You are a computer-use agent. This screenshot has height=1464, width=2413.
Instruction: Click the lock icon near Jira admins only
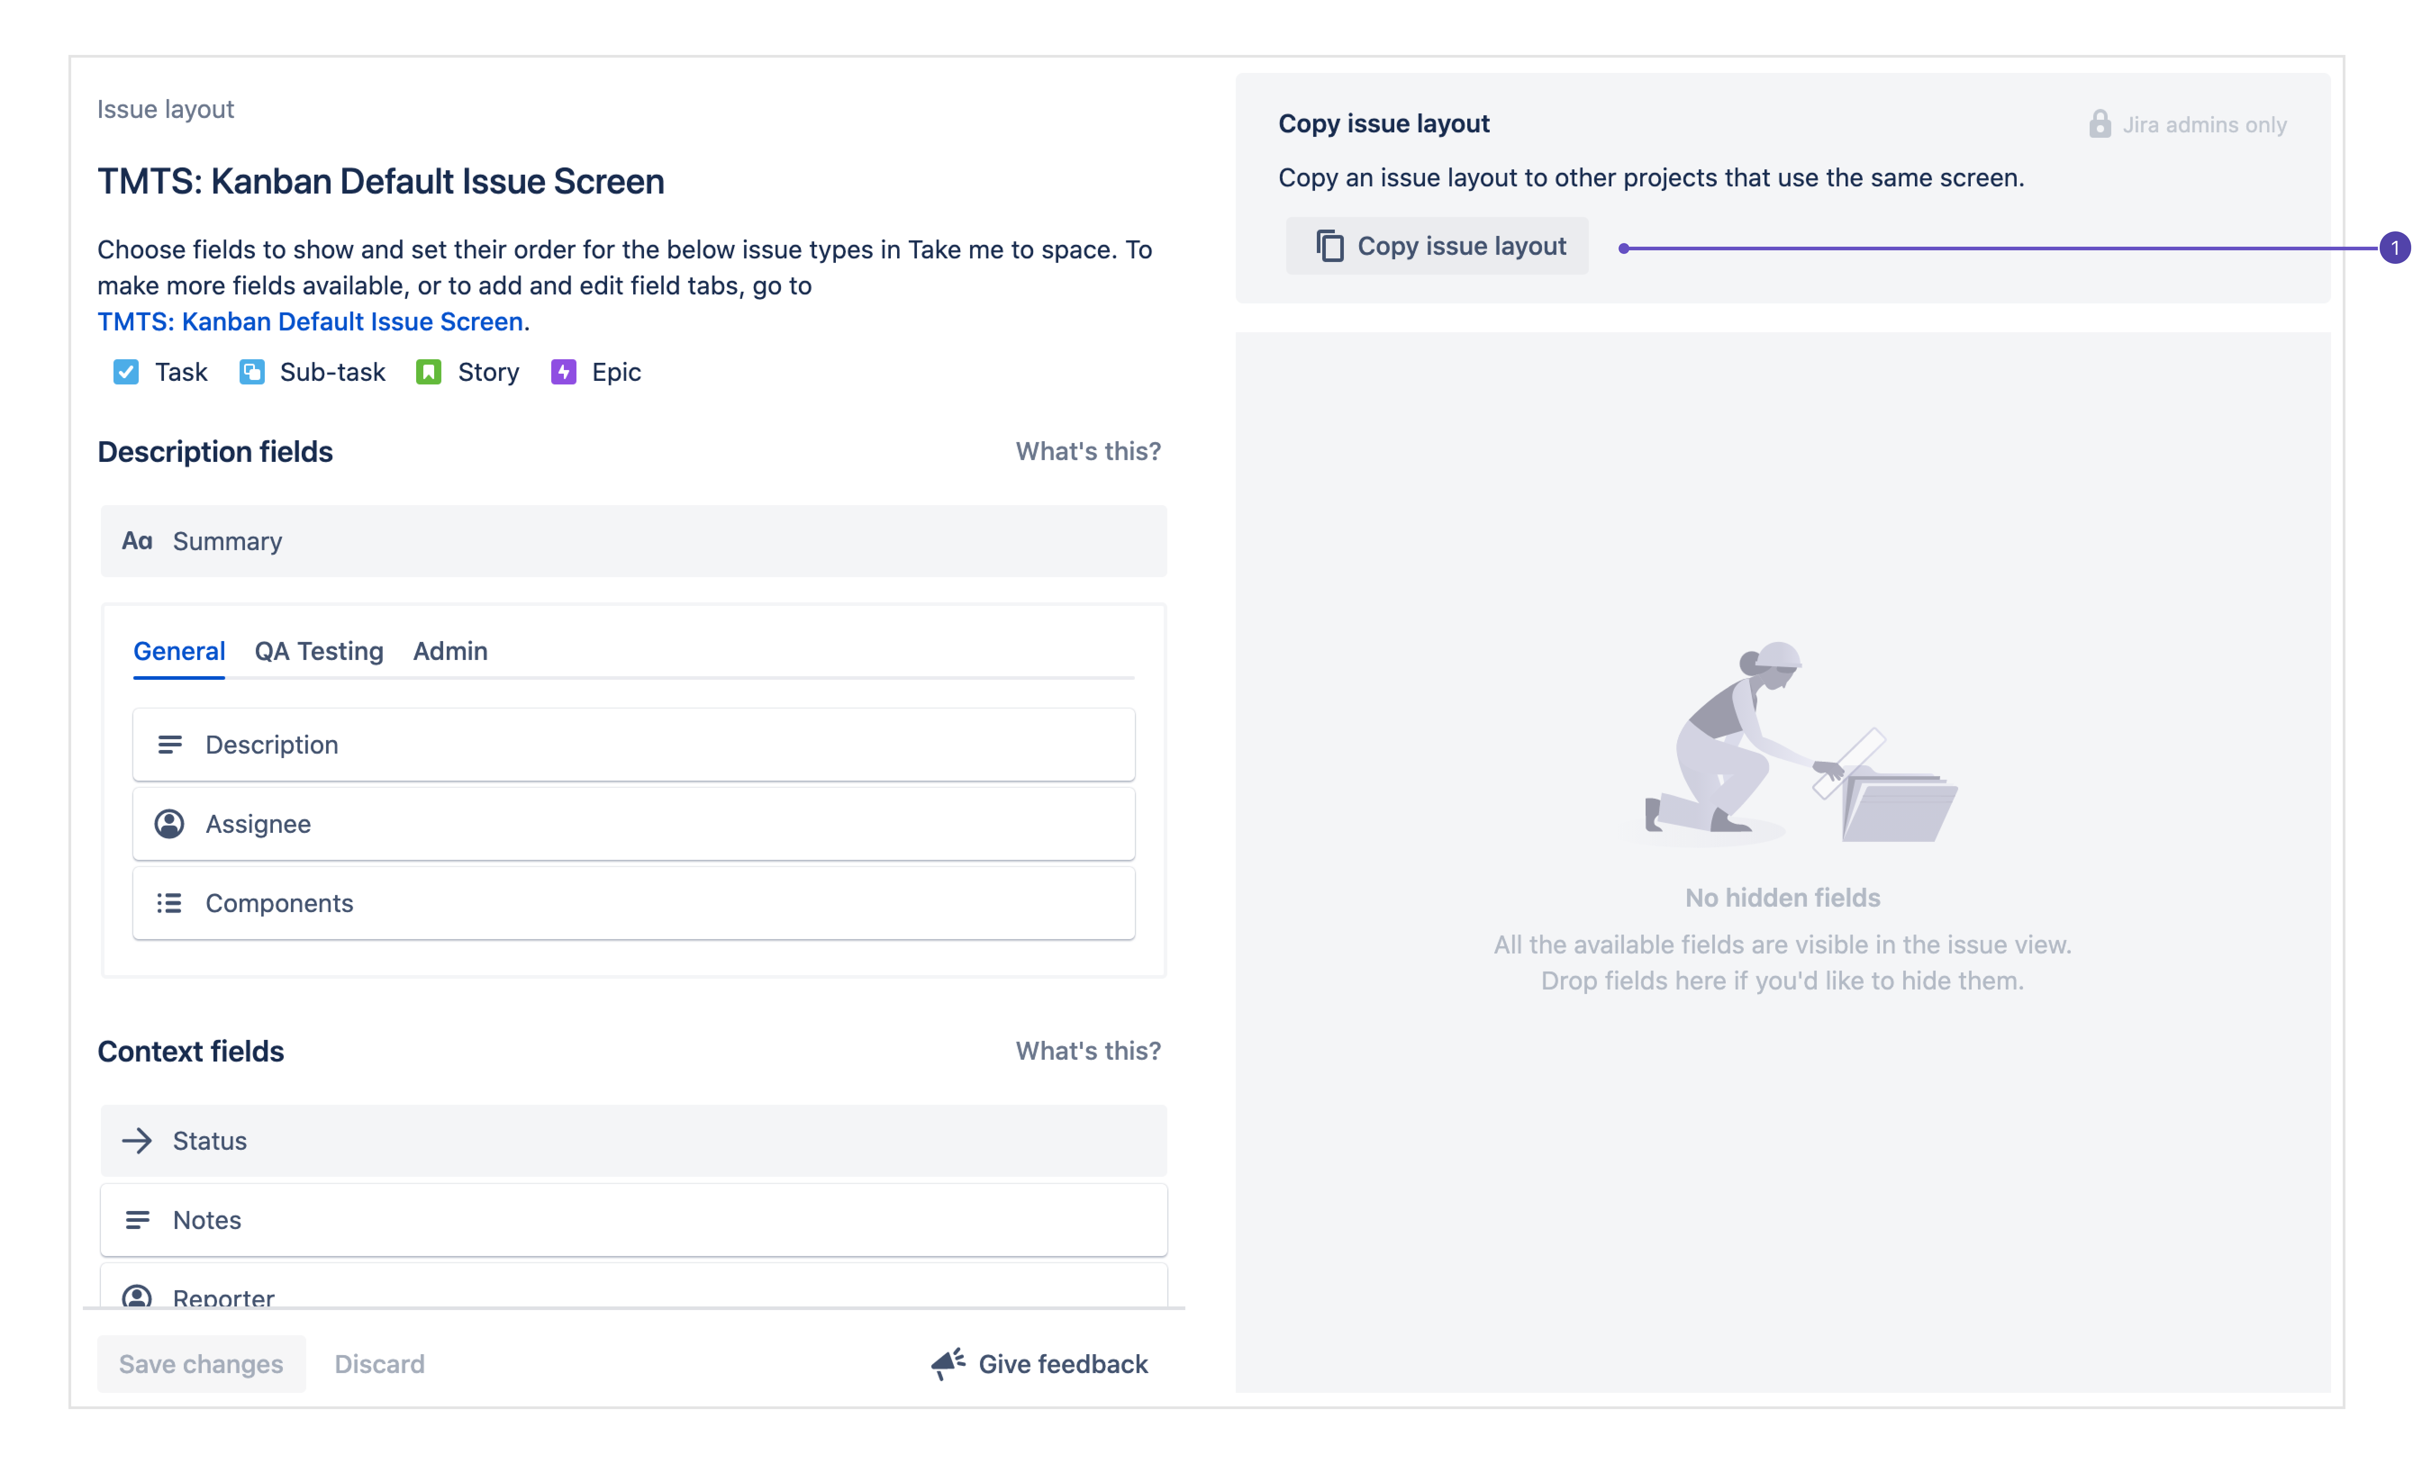pyautogui.click(x=2100, y=124)
